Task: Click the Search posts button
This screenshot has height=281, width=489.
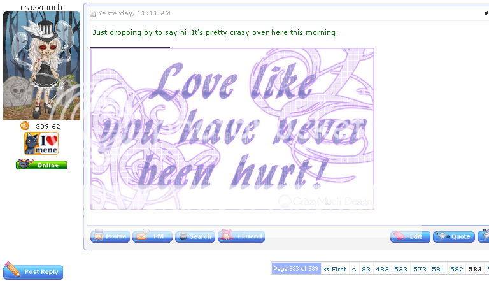Action: pos(195,236)
